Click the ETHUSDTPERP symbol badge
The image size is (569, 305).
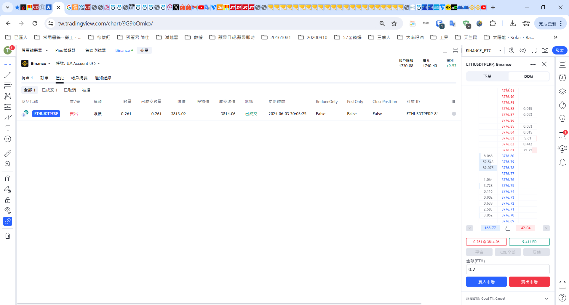[46, 114]
